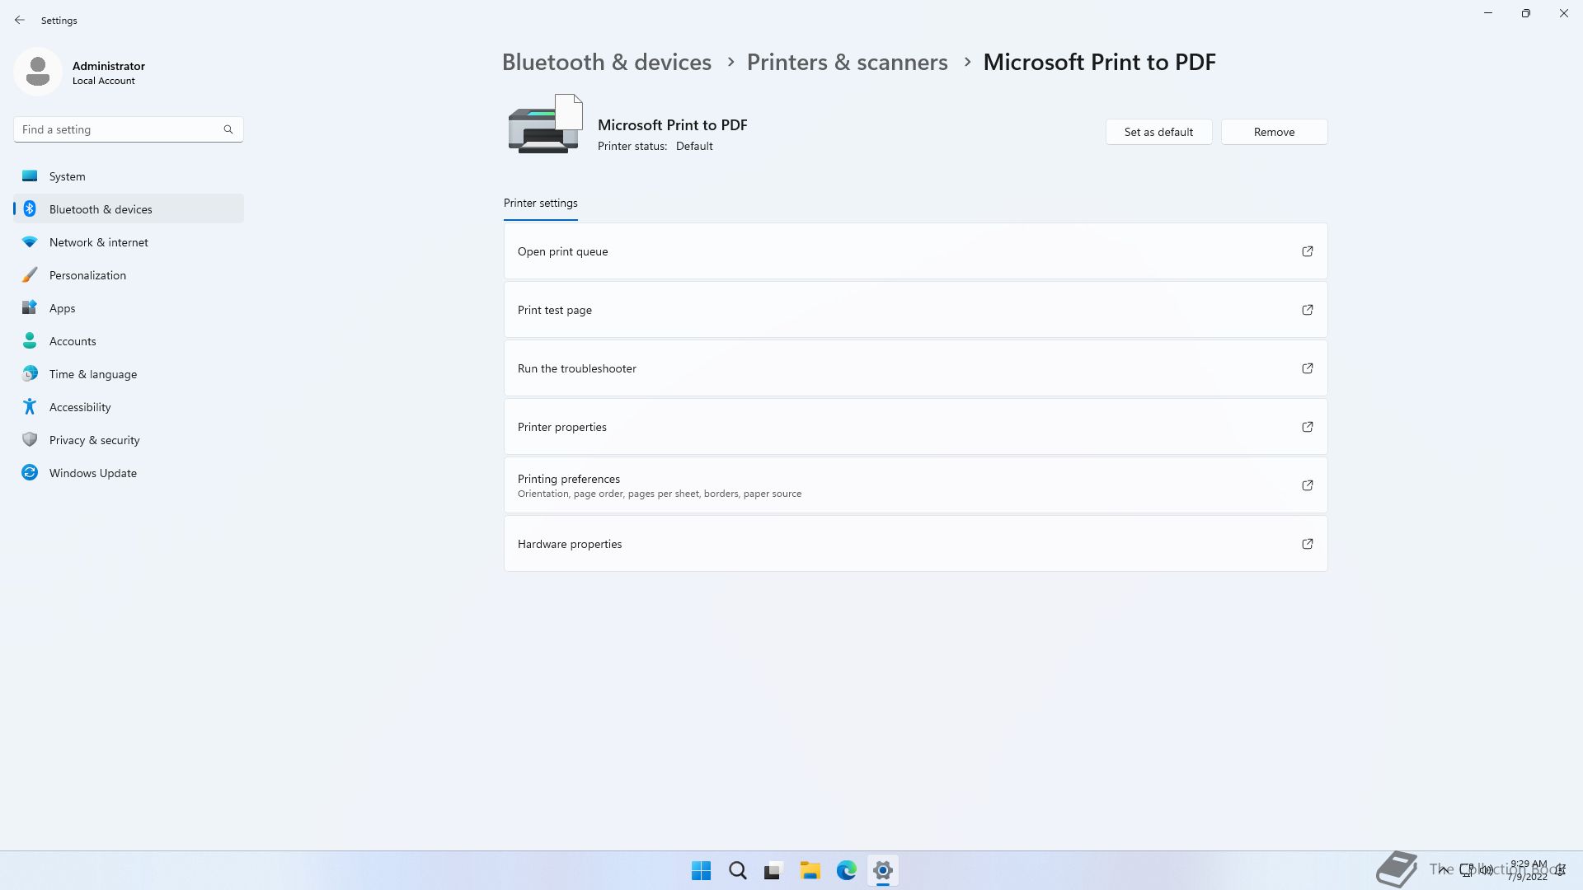Click the System monitor icon in sidebar
The width and height of the screenshot is (1583, 890).
click(30, 176)
